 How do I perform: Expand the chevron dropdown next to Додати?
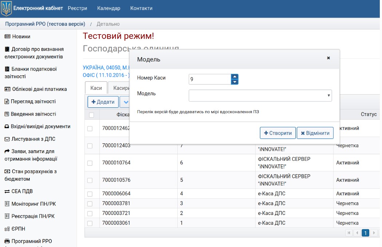pos(126,102)
